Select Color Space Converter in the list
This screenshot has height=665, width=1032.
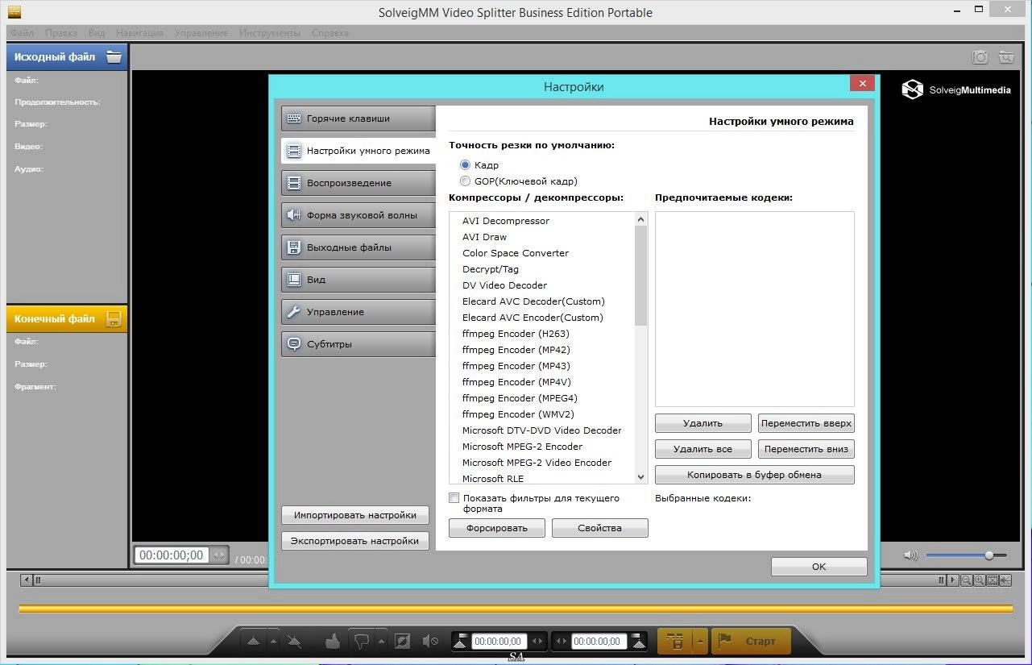coord(516,253)
